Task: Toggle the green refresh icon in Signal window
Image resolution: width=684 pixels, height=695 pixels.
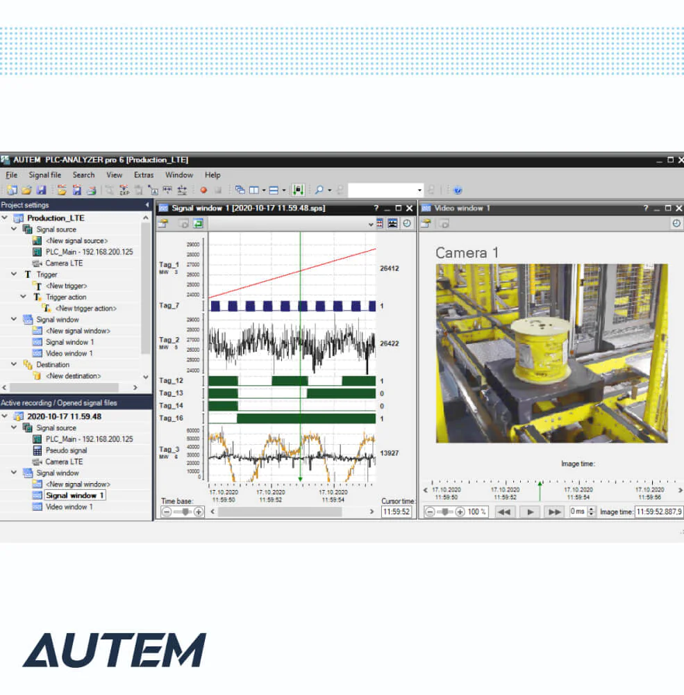Action: click(x=198, y=223)
